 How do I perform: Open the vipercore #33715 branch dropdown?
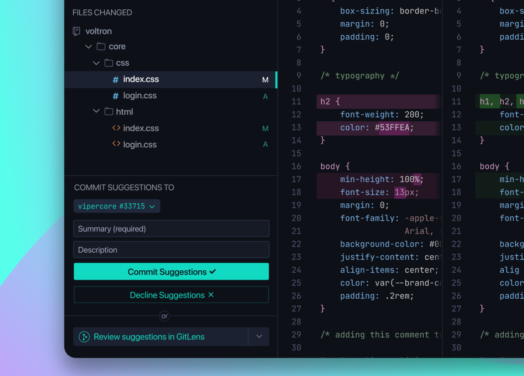click(x=117, y=206)
